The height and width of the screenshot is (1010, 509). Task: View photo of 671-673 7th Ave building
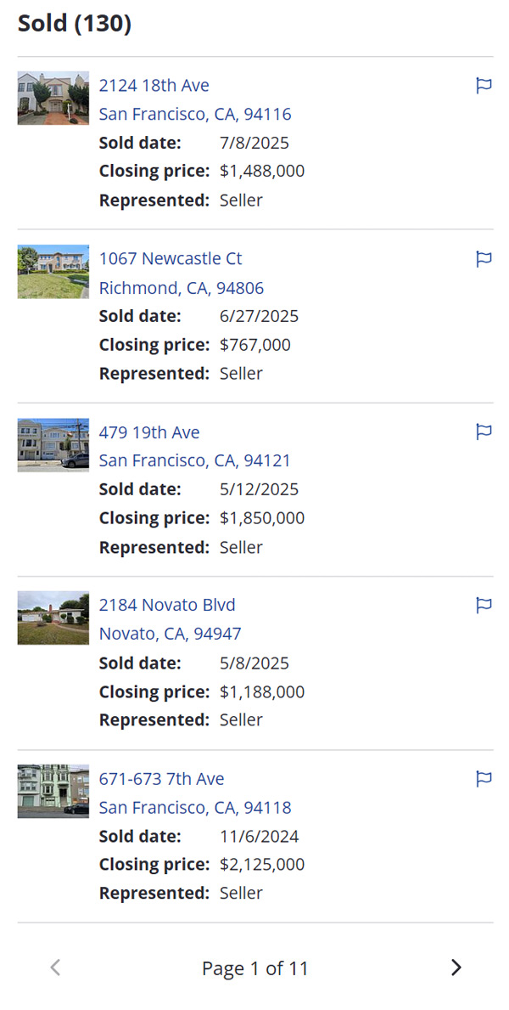click(x=53, y=791)
